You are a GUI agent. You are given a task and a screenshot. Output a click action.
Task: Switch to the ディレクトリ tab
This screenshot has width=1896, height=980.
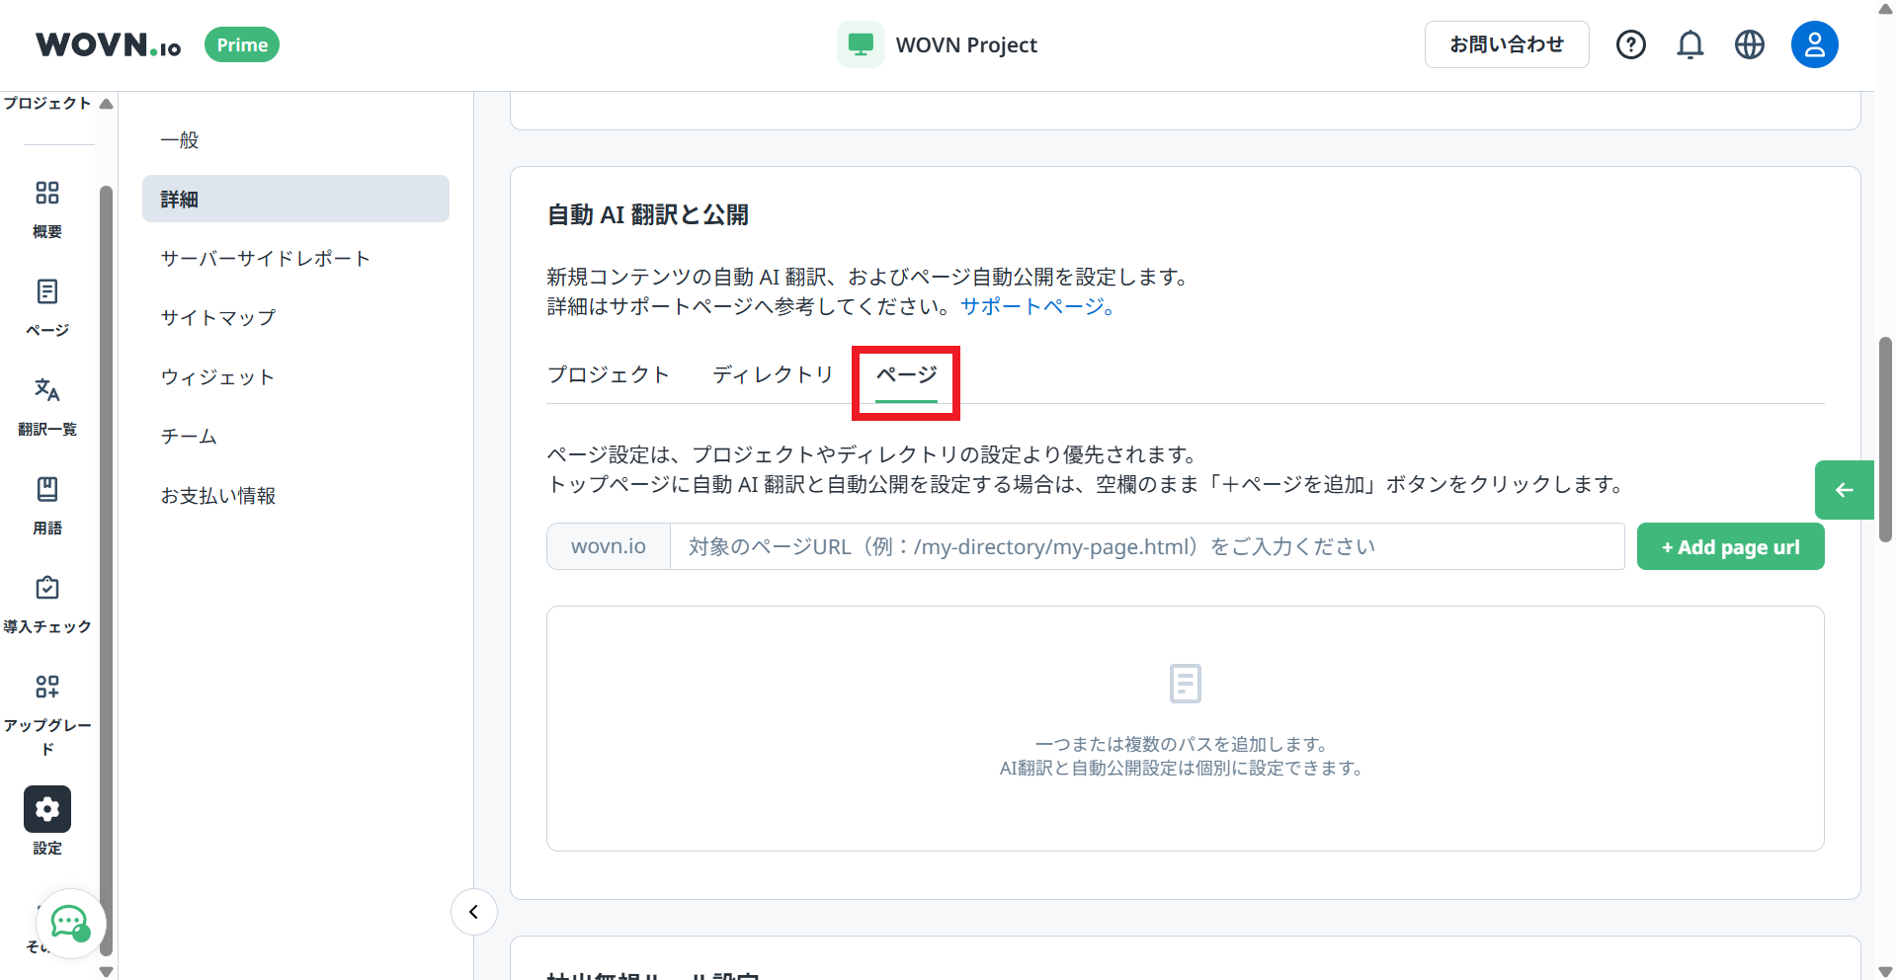tap(774, 374)
